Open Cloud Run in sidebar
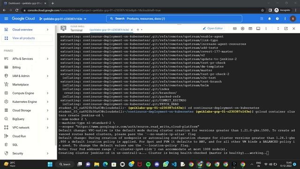The height and width of the screenshot is (169, 300). coord(19,136)
